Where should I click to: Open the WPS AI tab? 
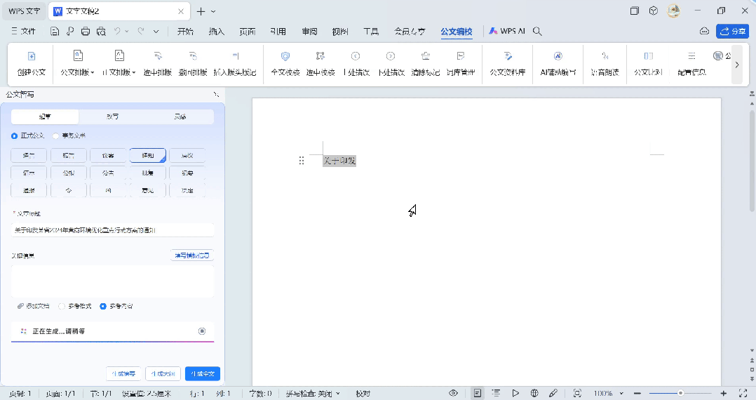click(x=507, y=31)
